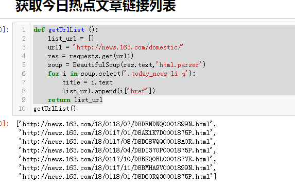Viewport: 295px width, 186px height.
Task: Click the output cell prompt label
Action: 5,124
